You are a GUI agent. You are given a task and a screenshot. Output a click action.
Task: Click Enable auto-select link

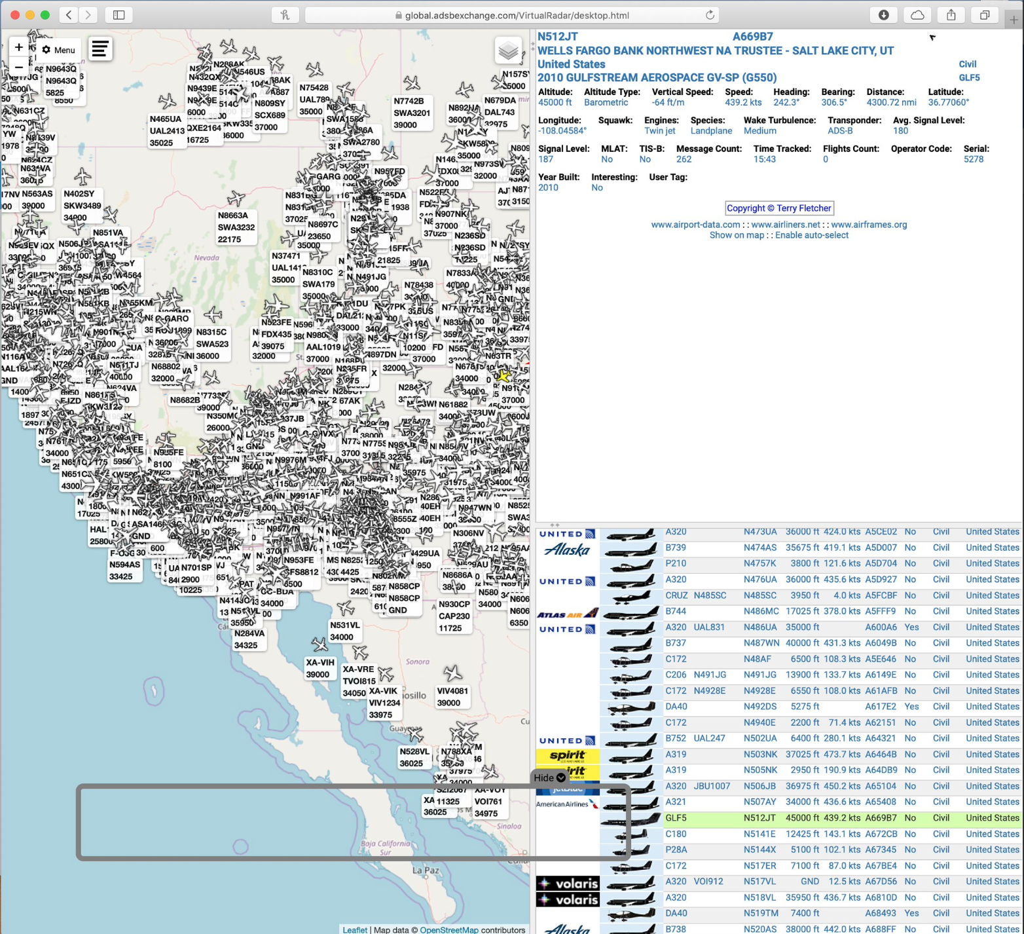(812, 235)
